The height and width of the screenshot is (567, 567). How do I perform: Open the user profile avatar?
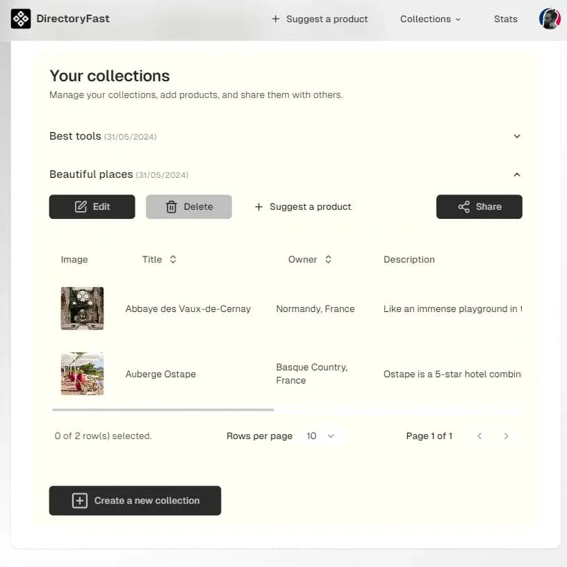pos(550,19)
